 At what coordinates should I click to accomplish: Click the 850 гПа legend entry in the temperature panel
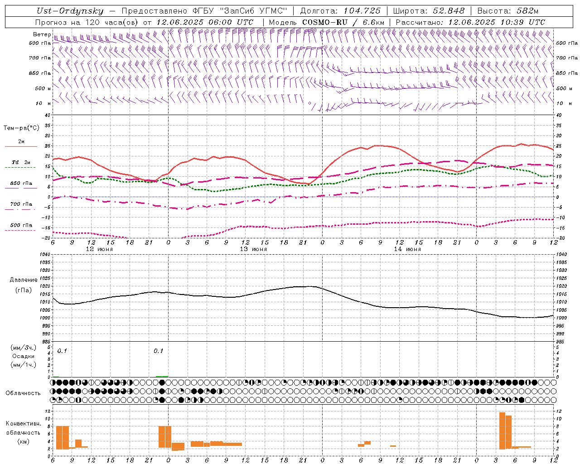point(21,184)
